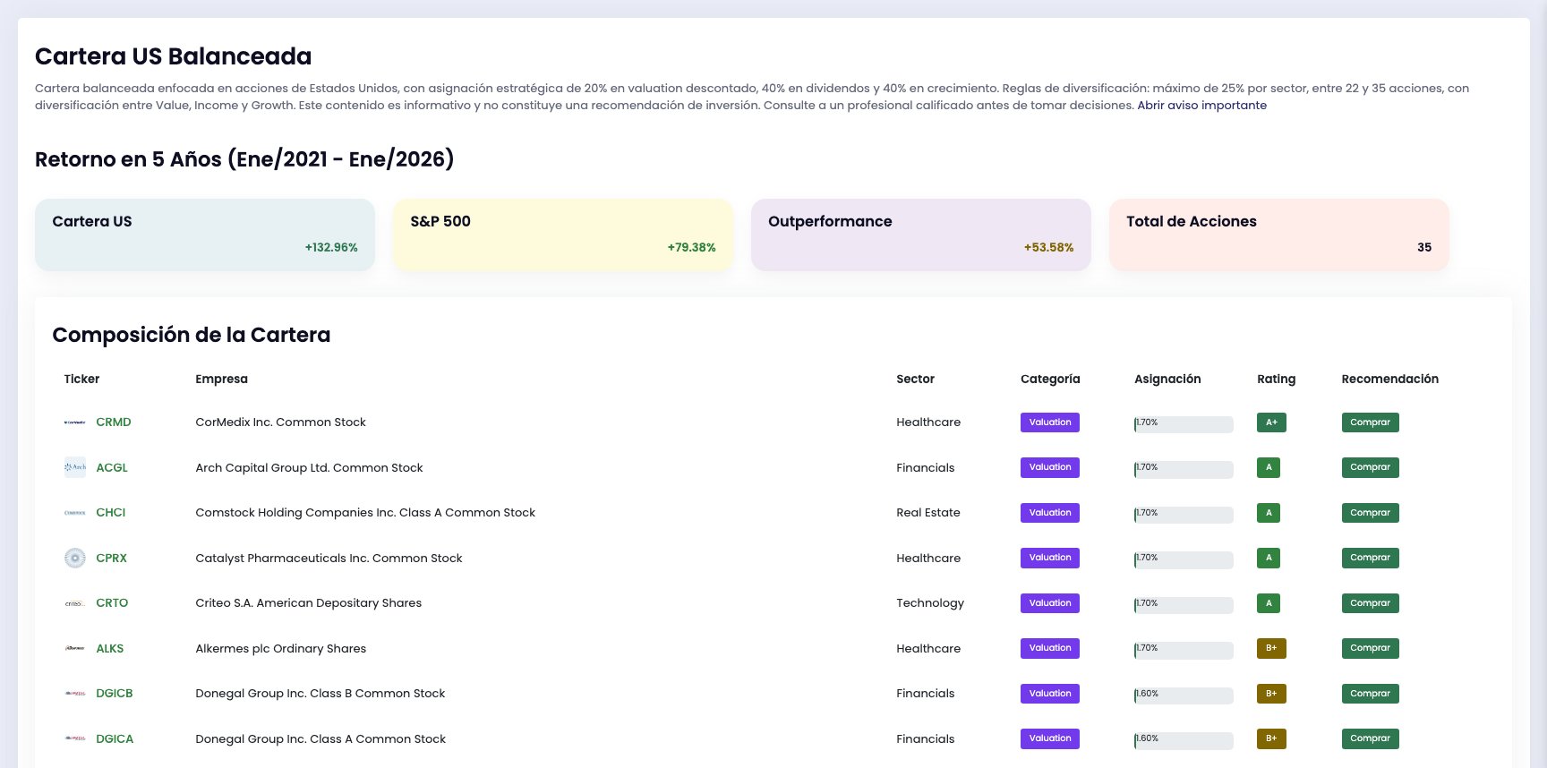1547x768 pixels.
Task: Open the ACGL ticker link
Action: [x=112, y=467]
